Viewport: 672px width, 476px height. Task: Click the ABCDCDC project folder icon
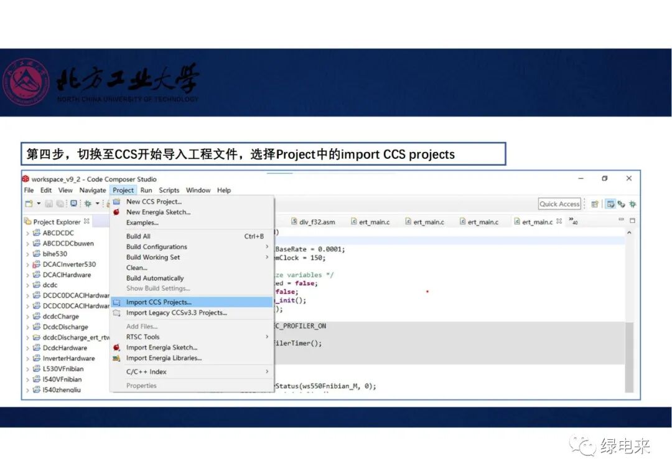[x=37, y=232]
